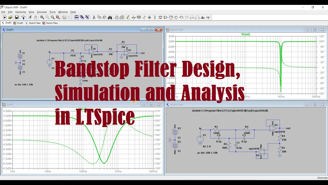
Task: Open the Control Panel hammer icon
Action: [23, 17]
